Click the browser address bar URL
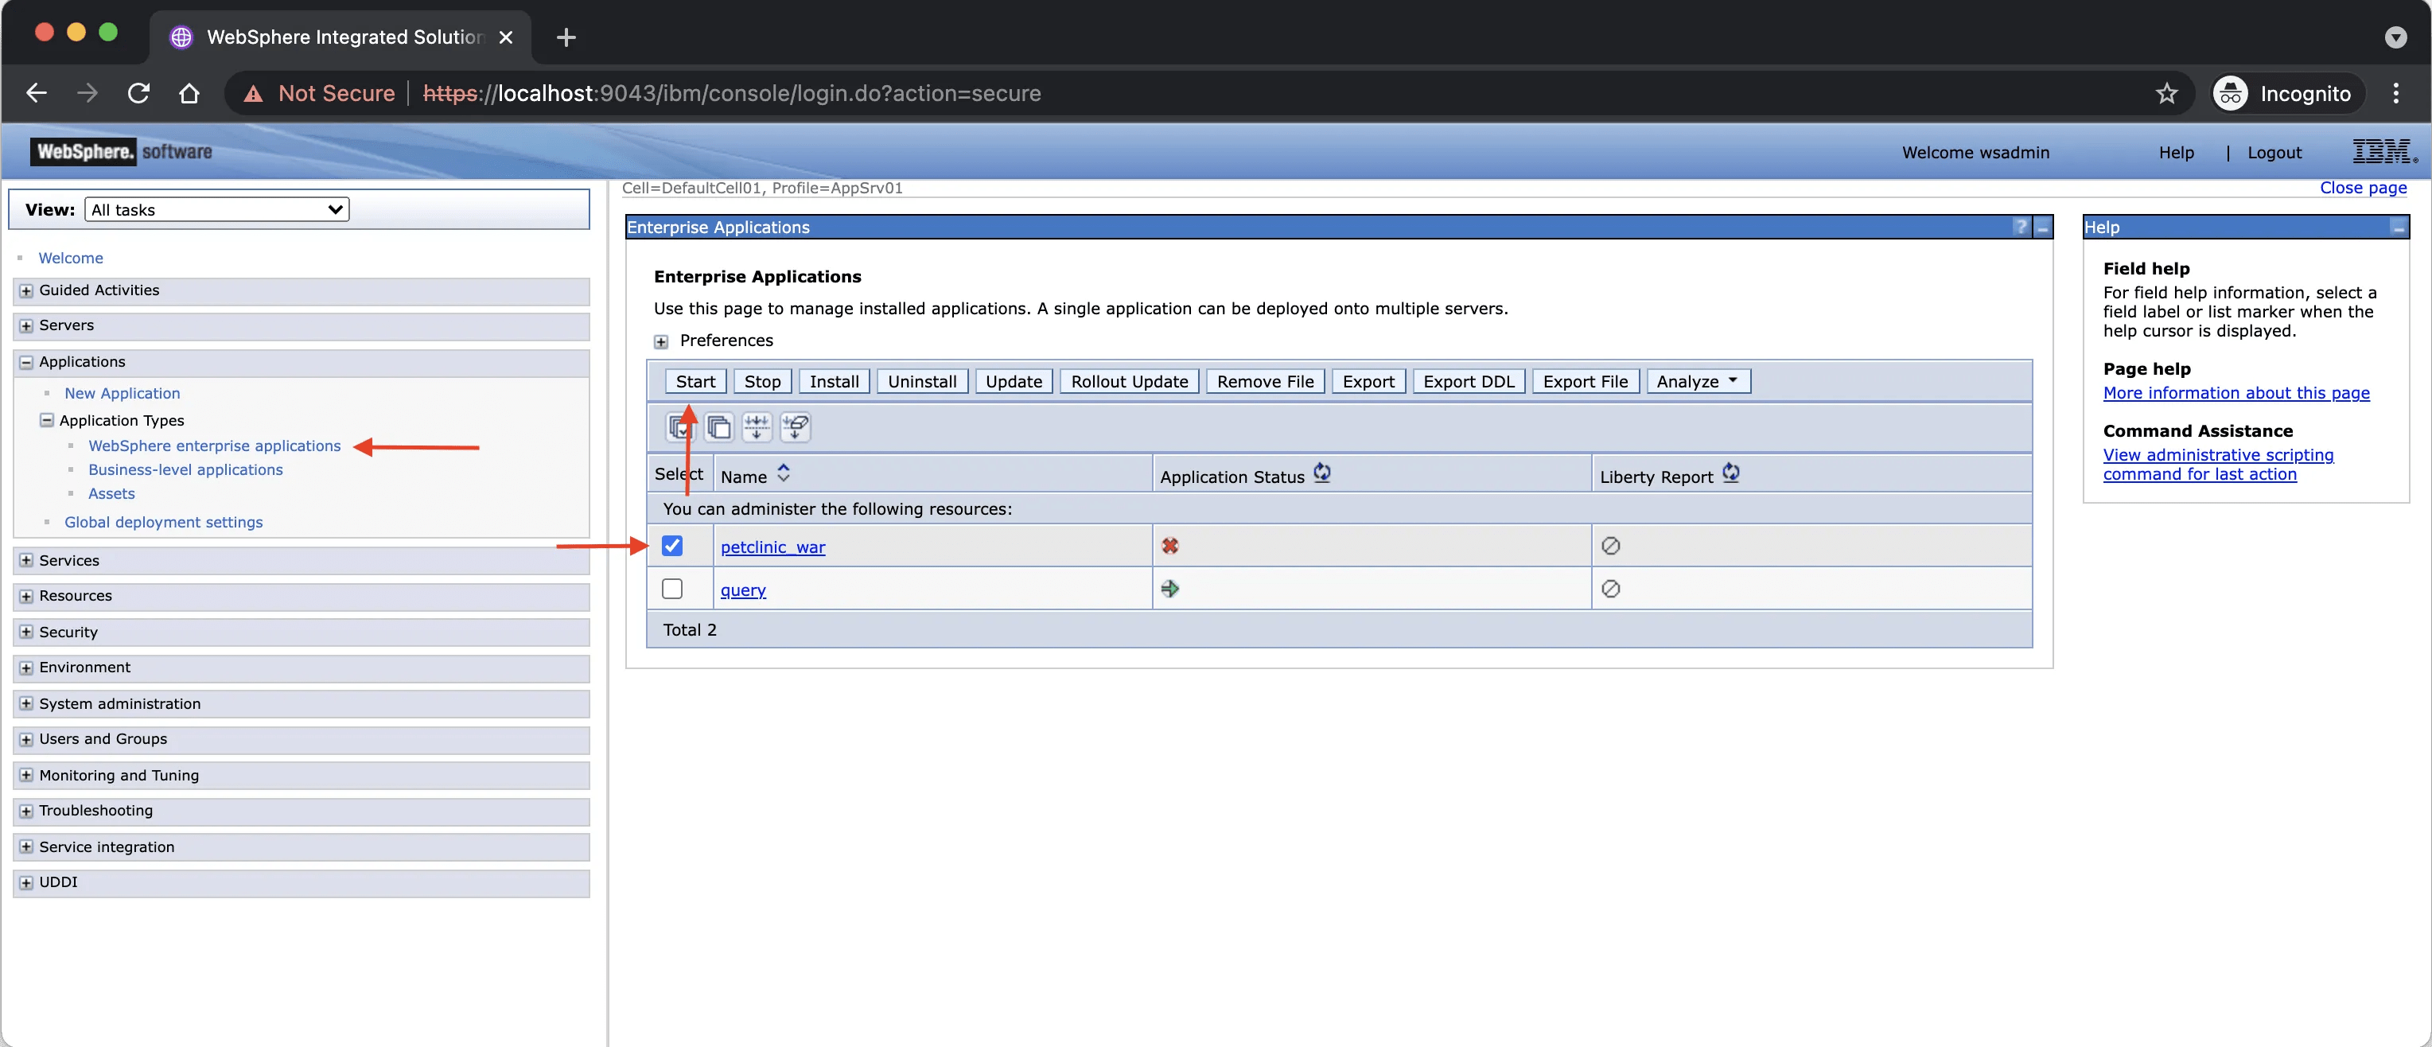Viewport: 2432px width, 1047px height. pyautogui.click(x=732, y=92)
